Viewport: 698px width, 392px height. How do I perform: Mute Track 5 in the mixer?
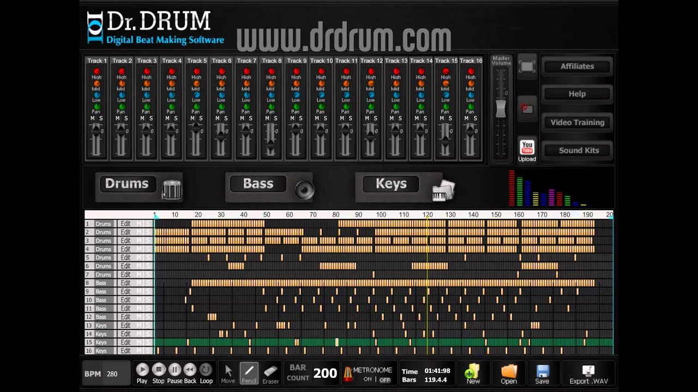click(192, 119)
